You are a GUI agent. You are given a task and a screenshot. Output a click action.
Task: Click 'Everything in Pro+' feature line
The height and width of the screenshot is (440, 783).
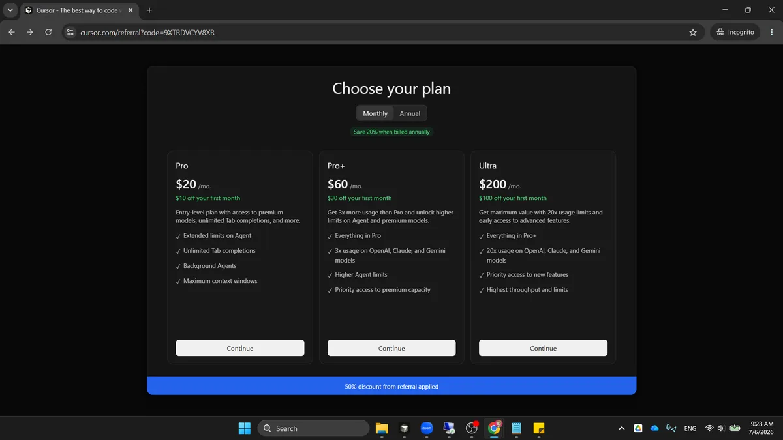click(511, 236)
